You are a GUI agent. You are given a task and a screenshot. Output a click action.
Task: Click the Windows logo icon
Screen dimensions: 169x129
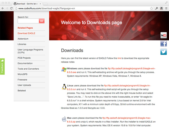[64, 69]
